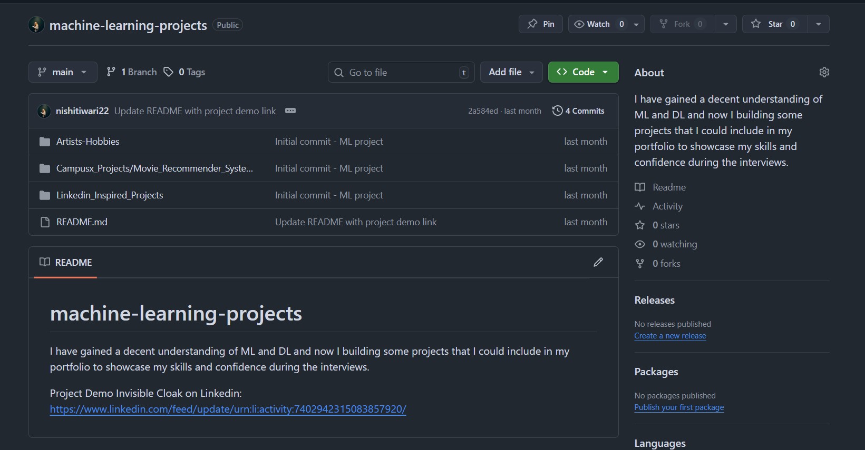Open the Linkedin_Inspired_Projects folder
Viewport: 865px width, 450px height.
point(110,195)
